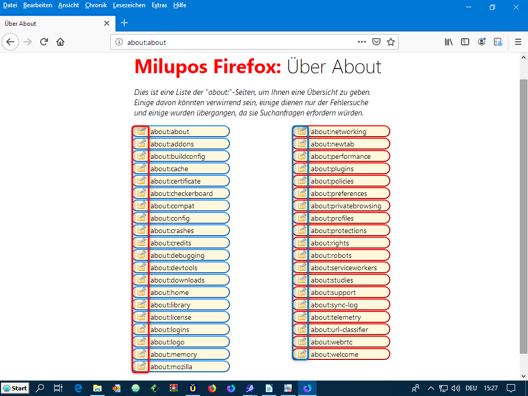This screenshot has height=396, width=528.
Task: Click the forward arrow navigation button
Action: coord(27,42)
